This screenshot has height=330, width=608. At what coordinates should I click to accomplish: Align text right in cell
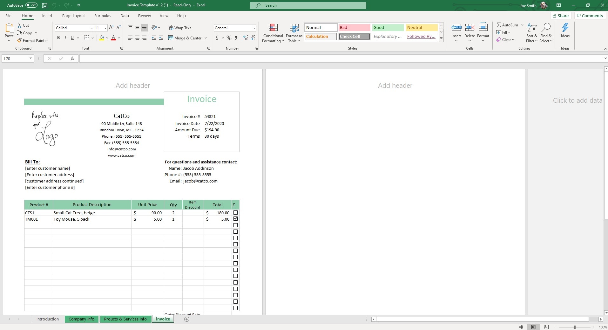tap(144, 38)
